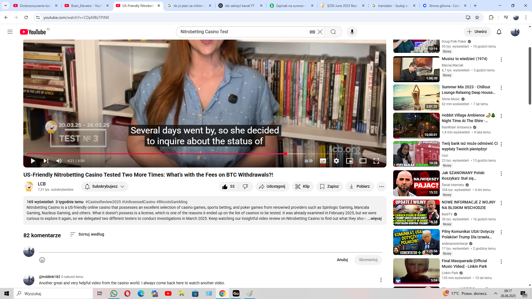Open the Sortuj według comment sorting

coord(87,234)
